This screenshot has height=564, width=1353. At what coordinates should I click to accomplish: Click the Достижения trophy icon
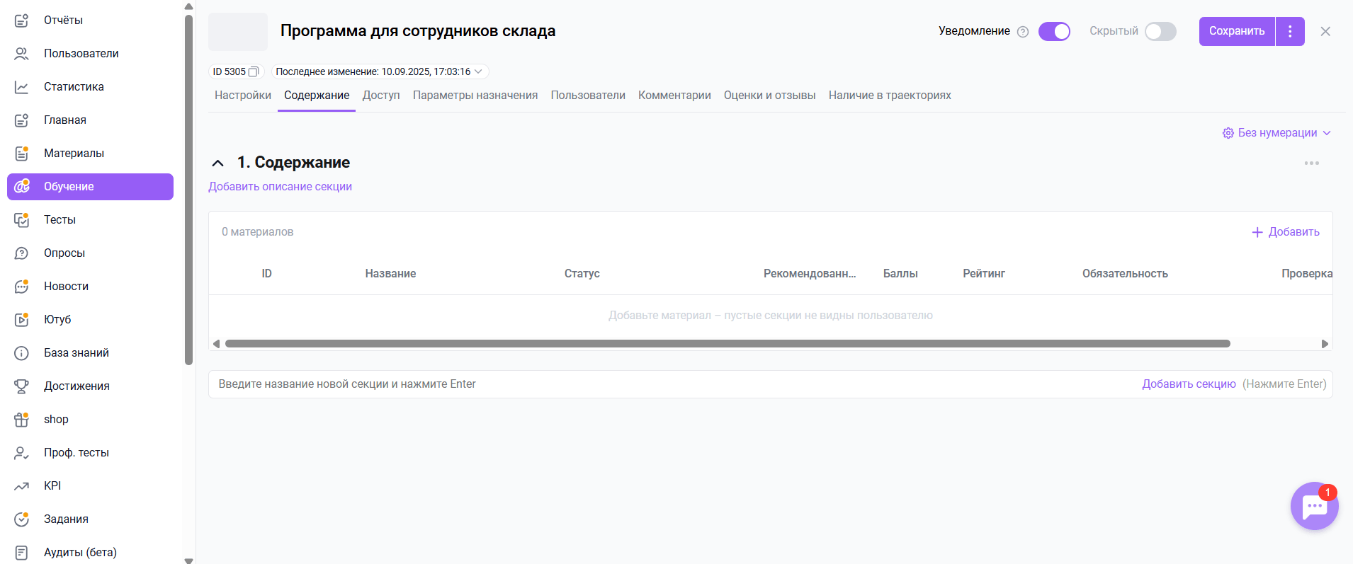(x=21, y=386)
